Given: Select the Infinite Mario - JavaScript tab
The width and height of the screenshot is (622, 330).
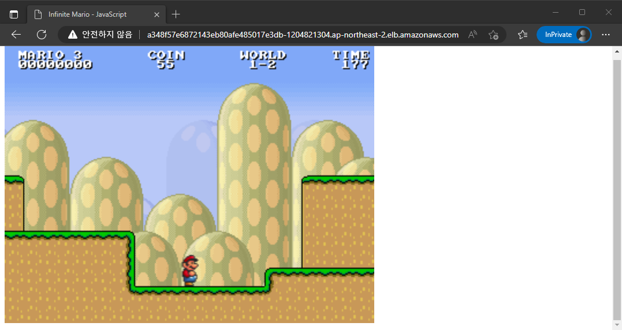Looking at the screenshot, I should (96, 14).
